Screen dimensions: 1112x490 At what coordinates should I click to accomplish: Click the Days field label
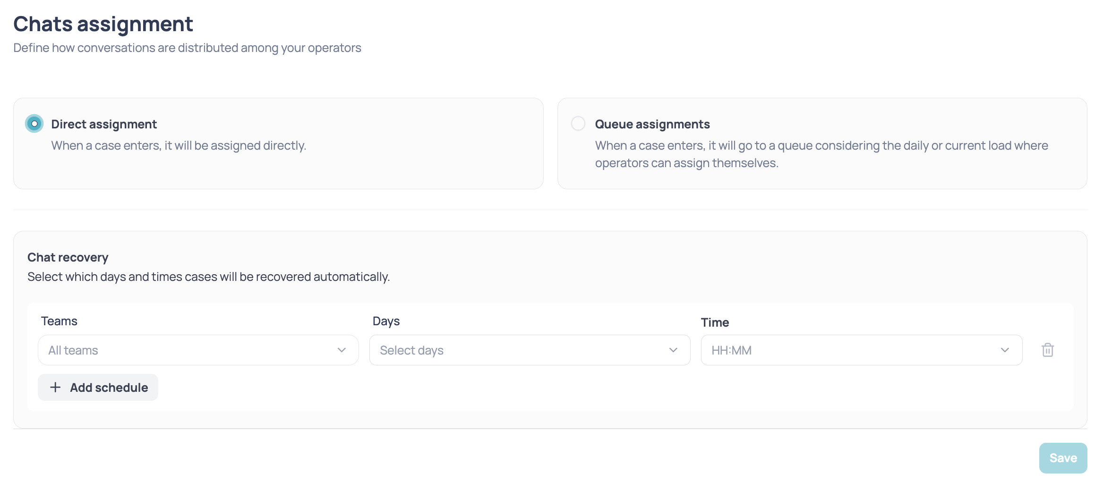(x=386, y=321)
